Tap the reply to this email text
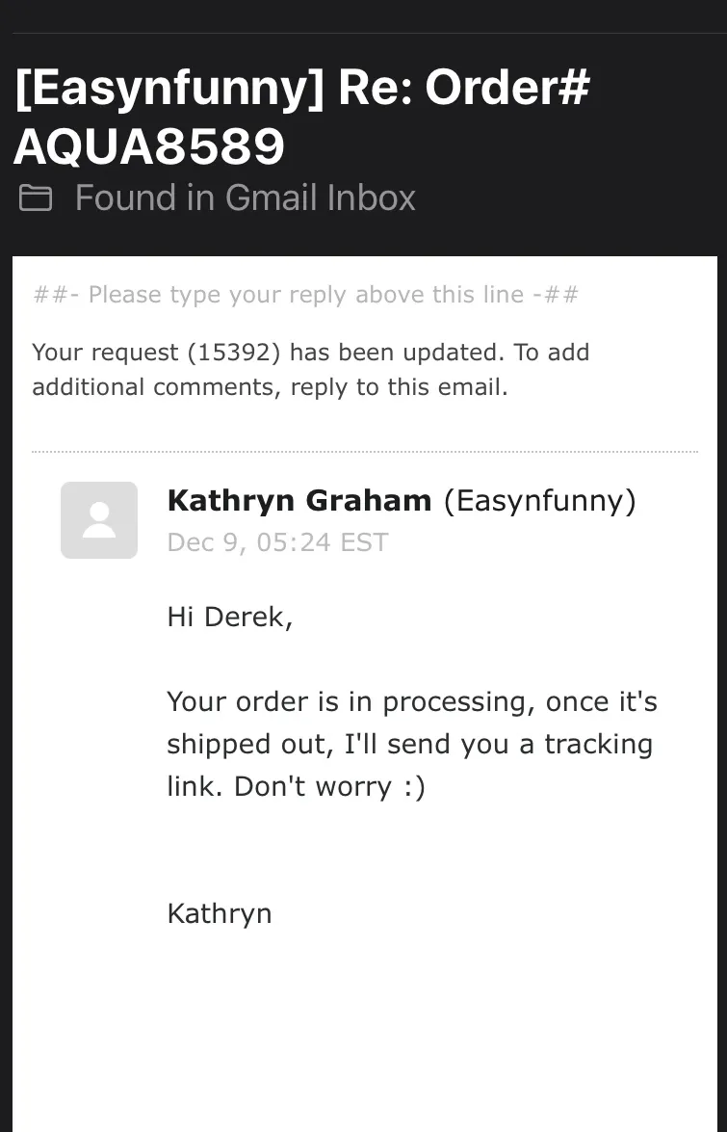 [x=399, y=387]
